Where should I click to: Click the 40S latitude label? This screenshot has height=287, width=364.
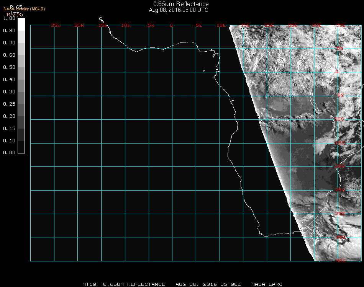pyautogui.click(x=340, y=261)
